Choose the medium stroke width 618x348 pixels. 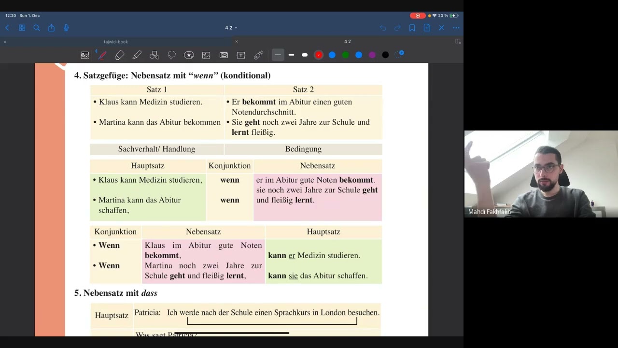tap(291, 55)
